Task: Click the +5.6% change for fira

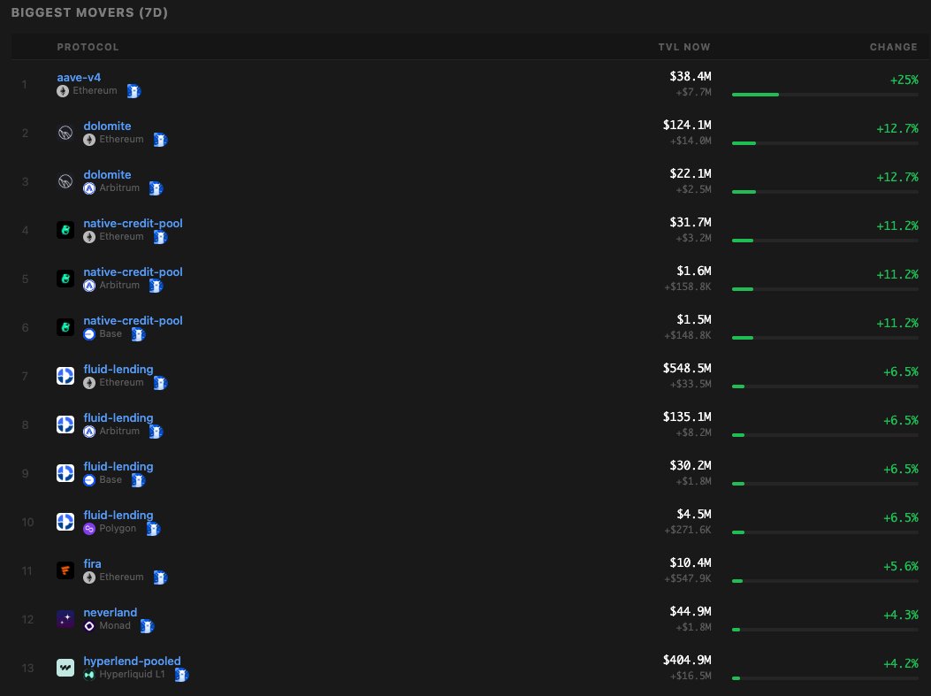Action: click(x=901, y=567)
